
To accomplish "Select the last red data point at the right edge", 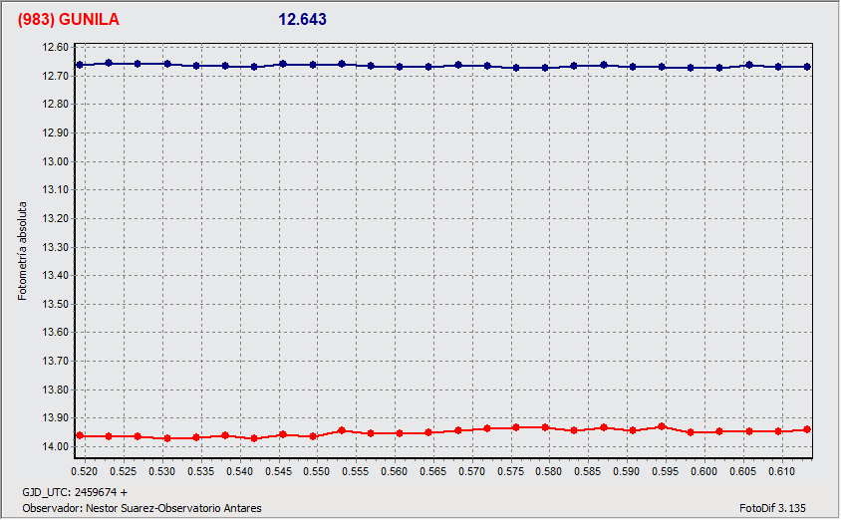I will coord(807,429).
